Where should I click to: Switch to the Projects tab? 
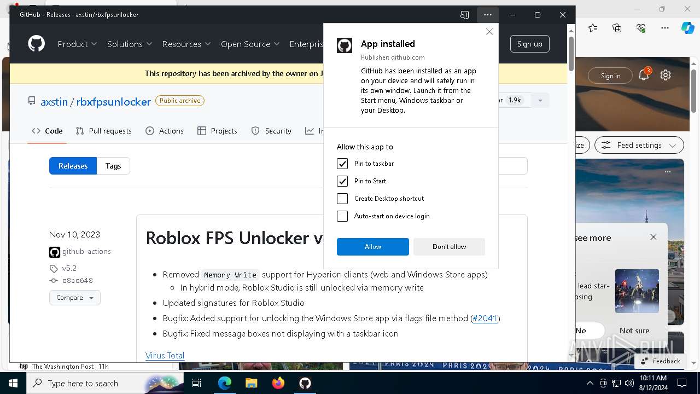point(217,131)
